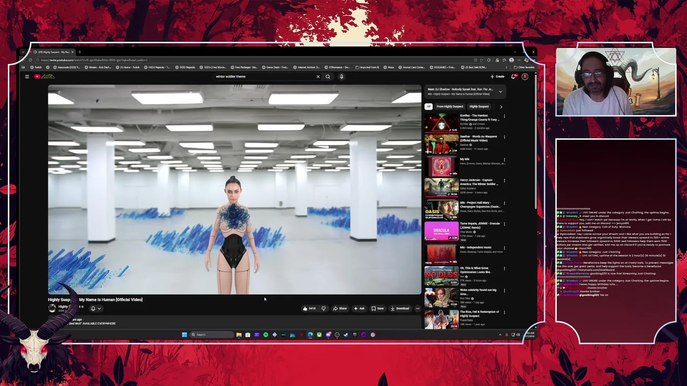This screenshot has height=386, width=687.
Task: Open the Xbox app on taskbar
Action: click(x=319, y=335)
